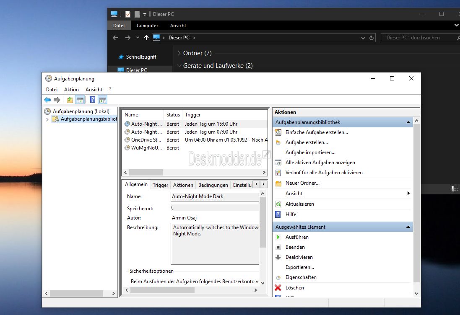Image resolution: width=460 pixels, height=315 pixels.
Task: Open the ? help menu
Action: coord(110,90)
